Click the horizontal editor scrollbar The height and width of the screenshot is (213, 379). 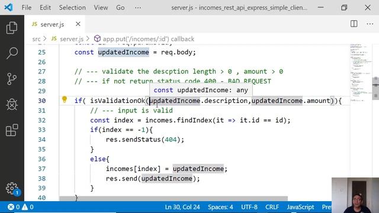174,199
